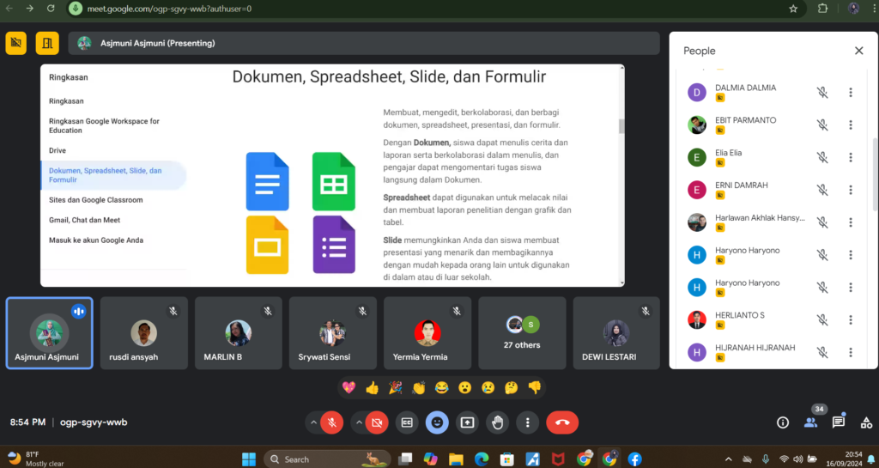Open more options in call controls
Screen dimensions: 879x468
pos(528,422)
